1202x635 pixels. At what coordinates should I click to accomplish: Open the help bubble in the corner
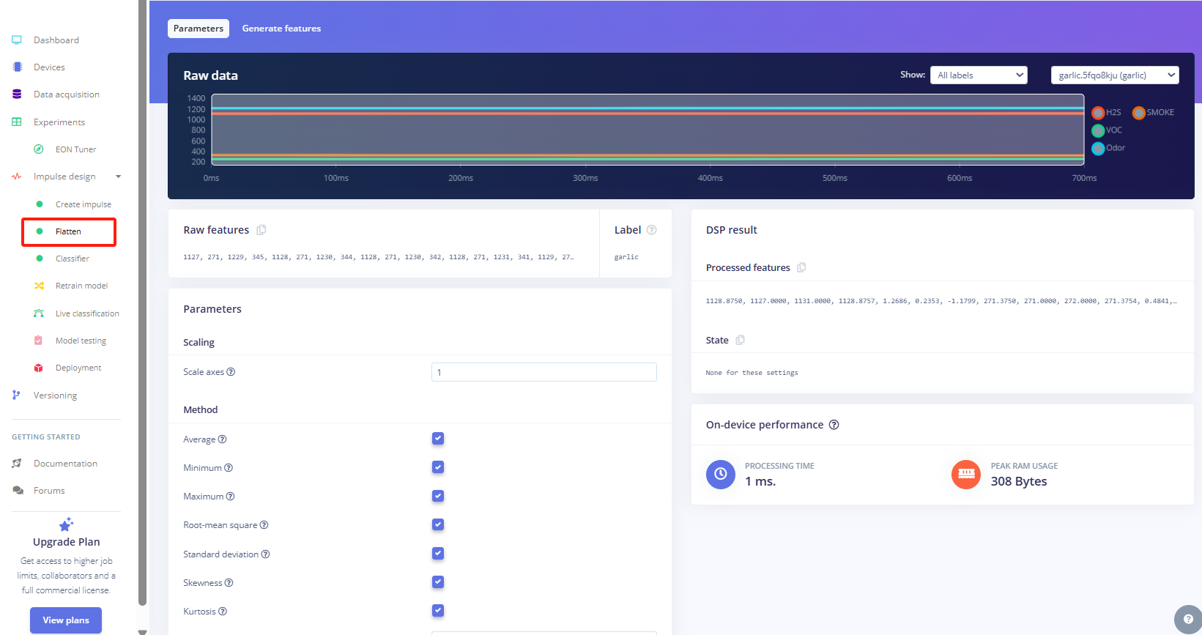(x=1188, y=620)
